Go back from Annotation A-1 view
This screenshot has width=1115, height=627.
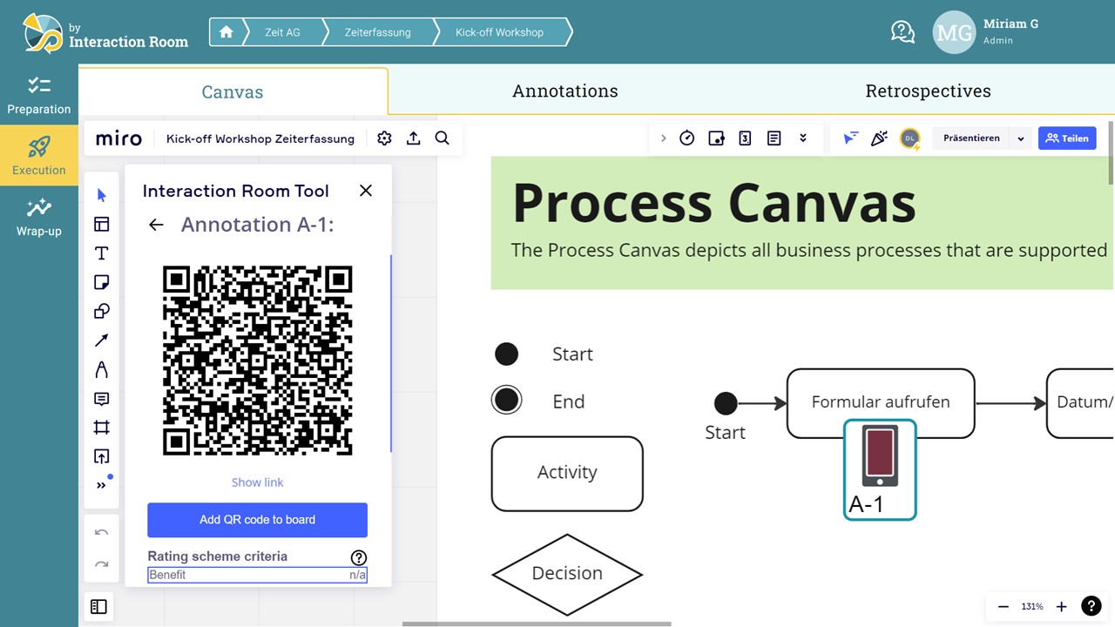click(x=156, y=225)
